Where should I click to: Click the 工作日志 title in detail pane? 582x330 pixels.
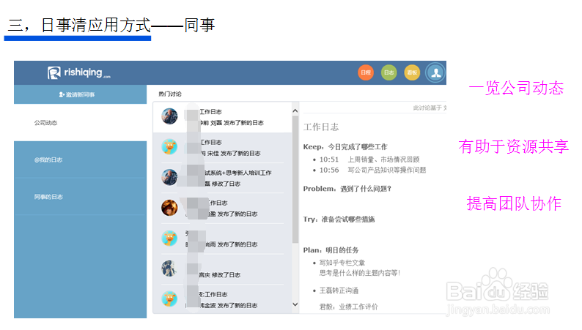tap(321, 127)
